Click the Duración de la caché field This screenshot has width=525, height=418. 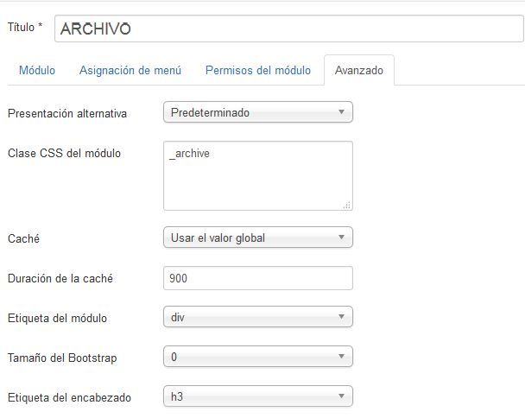click(x=258, y=278)
